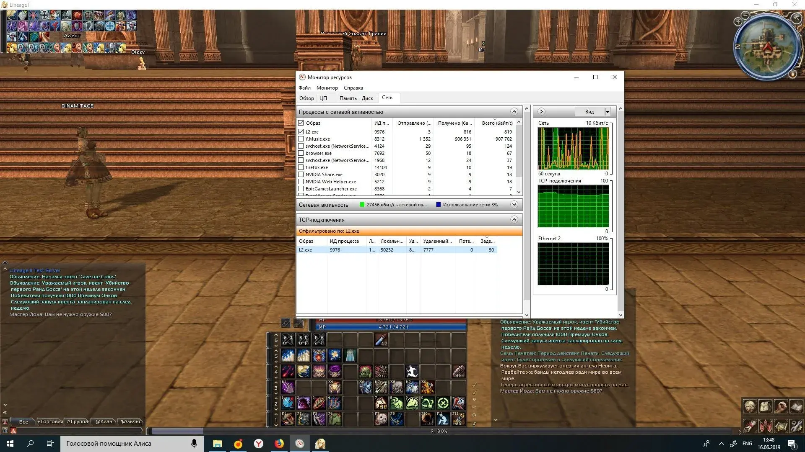Use the horse HP skill in slot 7
805x452 pixels.
[x=381, y=403]
